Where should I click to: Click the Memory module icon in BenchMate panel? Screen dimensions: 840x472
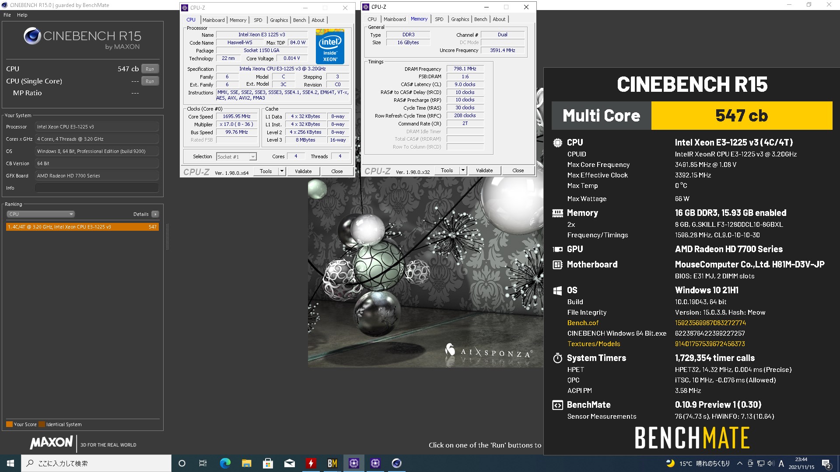pyautogui.click(x=557, y=213)
